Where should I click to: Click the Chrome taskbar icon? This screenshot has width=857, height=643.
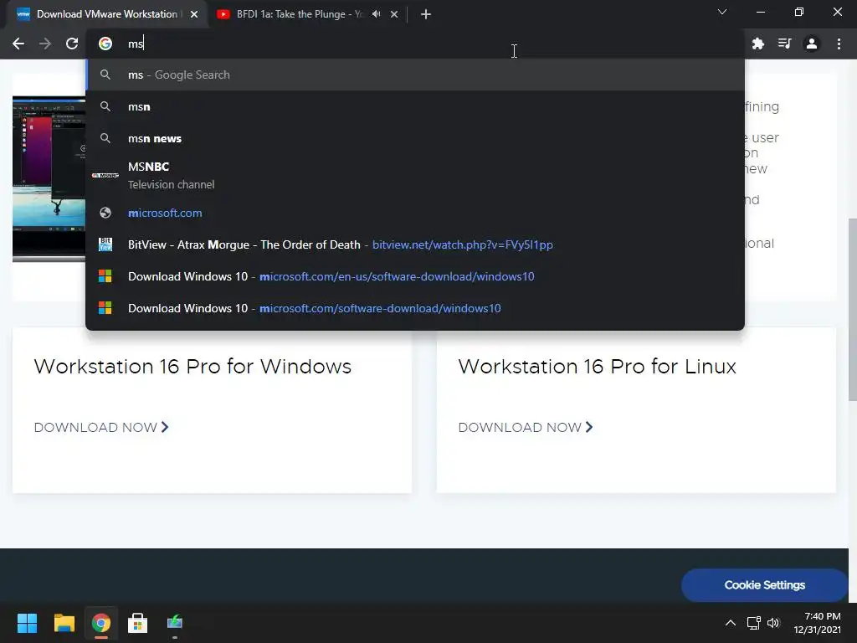(100, 623)
